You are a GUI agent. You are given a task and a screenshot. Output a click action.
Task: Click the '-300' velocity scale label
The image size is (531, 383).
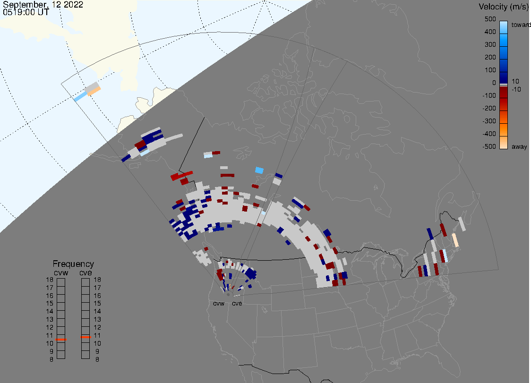(x=489, y=121)
